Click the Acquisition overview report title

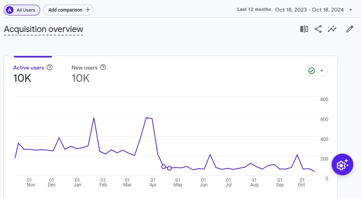44,29
